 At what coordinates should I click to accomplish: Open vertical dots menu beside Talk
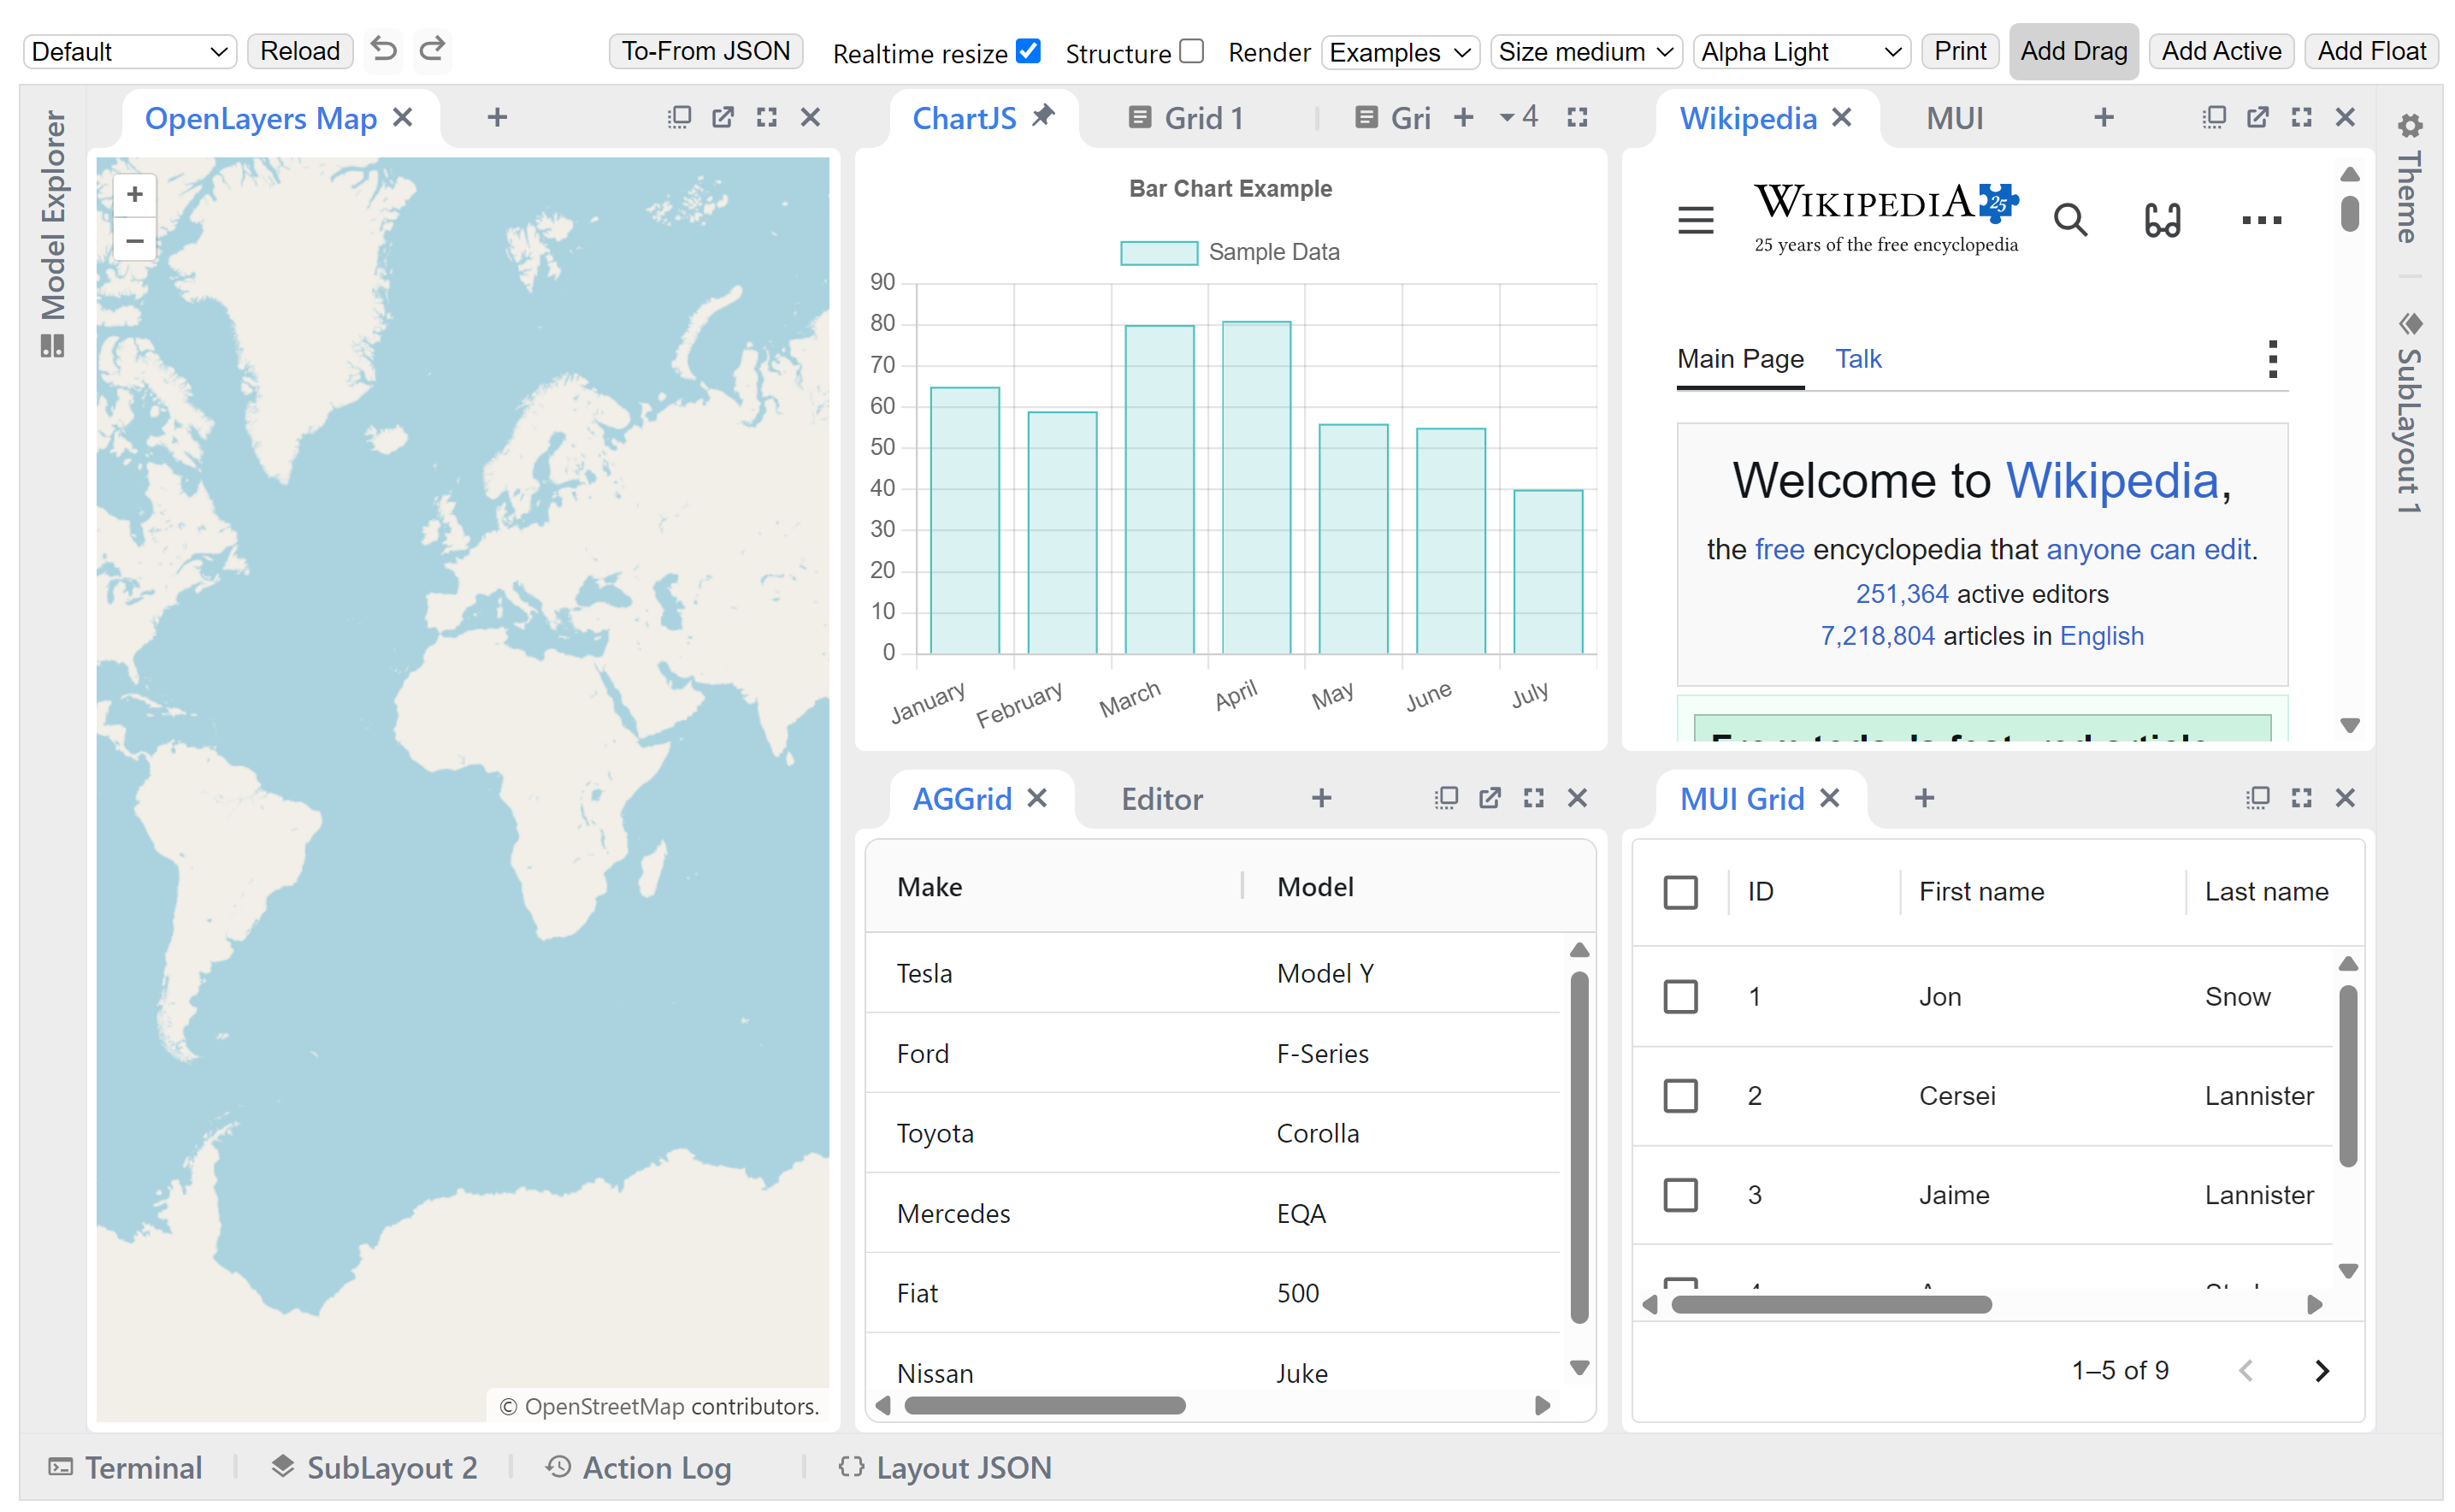(2273, 359)
